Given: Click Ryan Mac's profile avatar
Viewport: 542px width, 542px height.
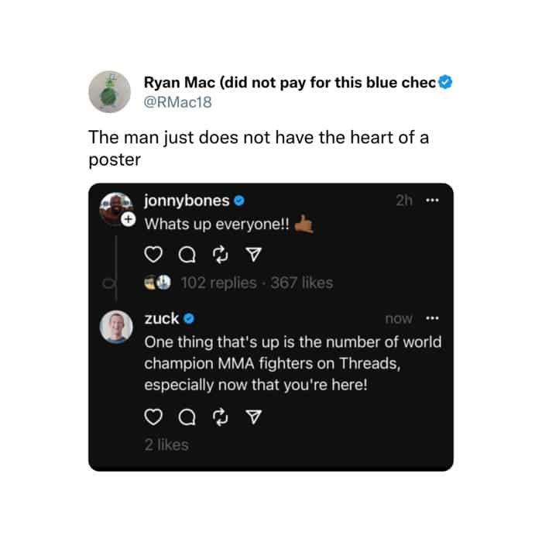Looking at the screenshot, I should click(108, 91).
